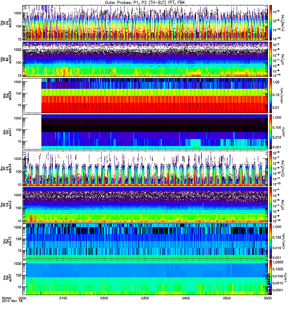Click the '0.0100' tick on thc fbk scm1 color bar

click(278, 276)
